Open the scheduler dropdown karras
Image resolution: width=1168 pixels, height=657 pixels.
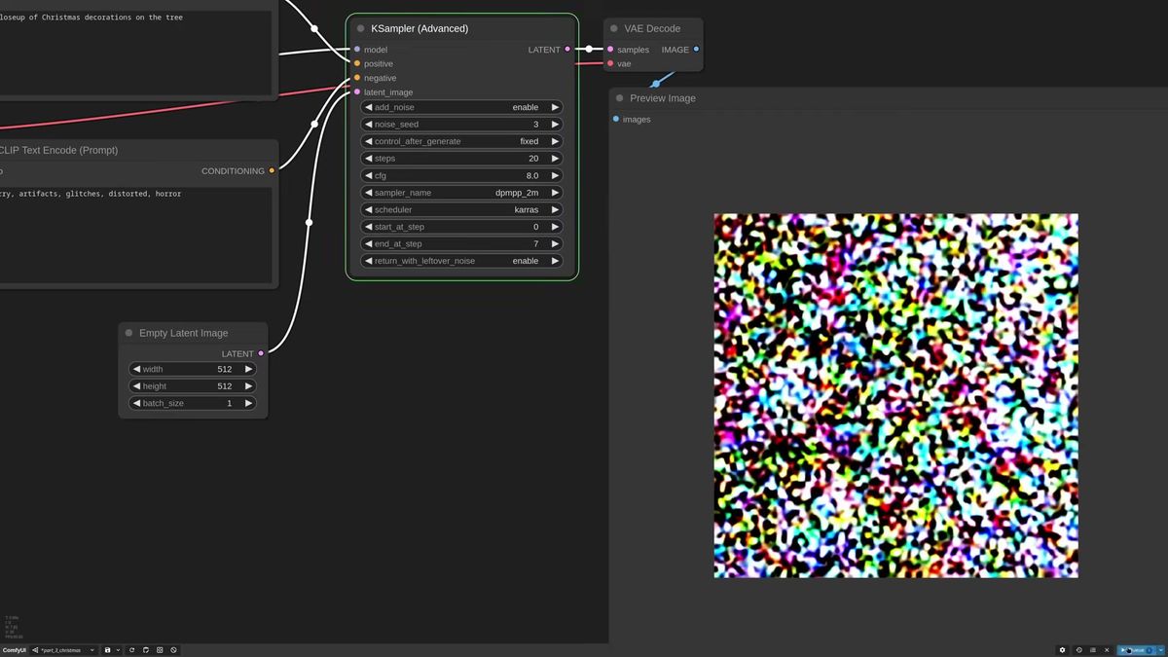[x=461, y=209]
